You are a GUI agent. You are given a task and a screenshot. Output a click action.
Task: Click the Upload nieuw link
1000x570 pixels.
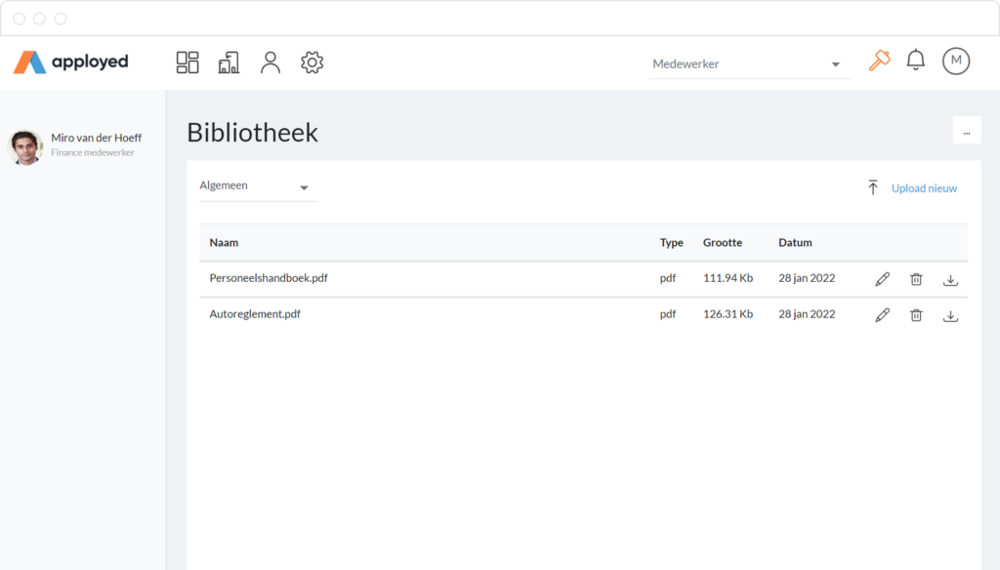tap(924, 188)
